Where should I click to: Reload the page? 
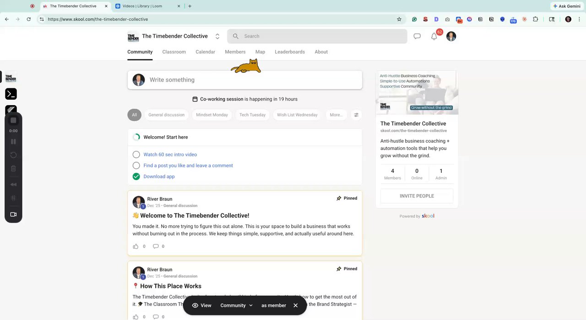[x=29, y=19]
